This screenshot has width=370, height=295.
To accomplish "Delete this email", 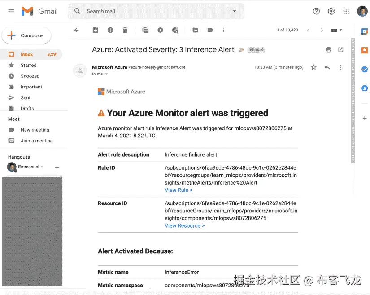I will [125, 30].
